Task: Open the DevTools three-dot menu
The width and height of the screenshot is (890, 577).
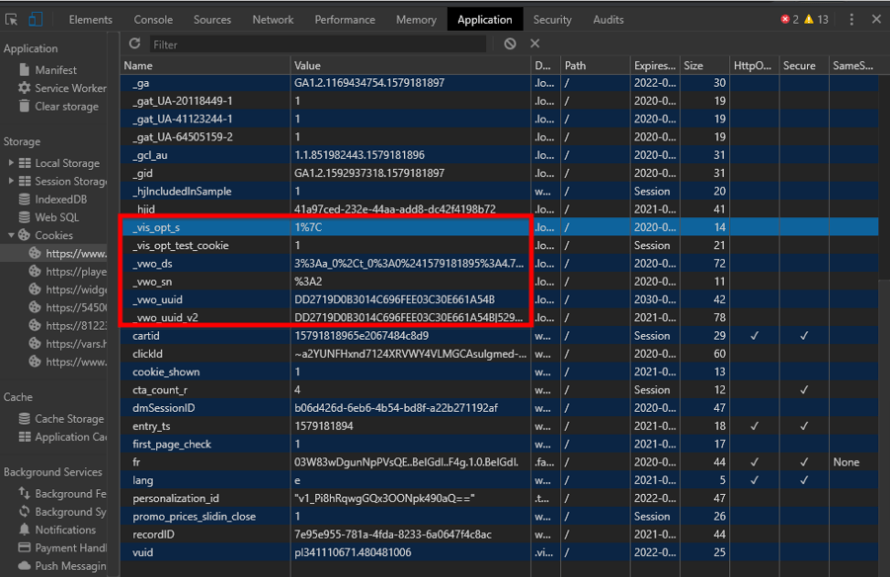Action: (851, 20)
